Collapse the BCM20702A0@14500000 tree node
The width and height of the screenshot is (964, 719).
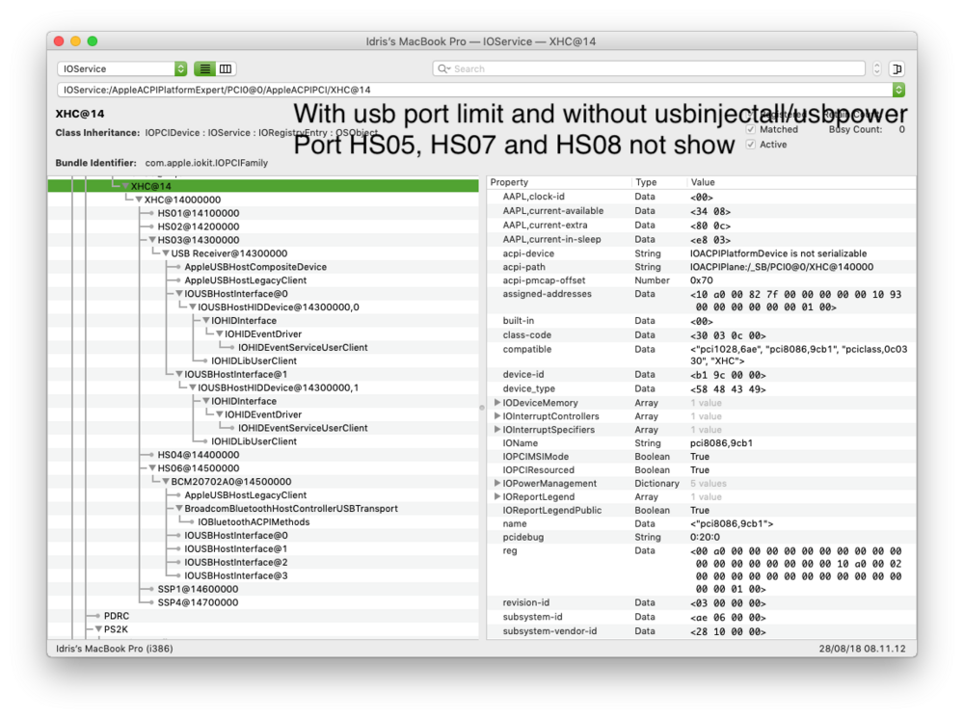coord(166,482)
